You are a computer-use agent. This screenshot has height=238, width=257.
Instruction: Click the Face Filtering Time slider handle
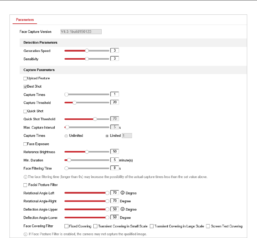click(66, 168)
